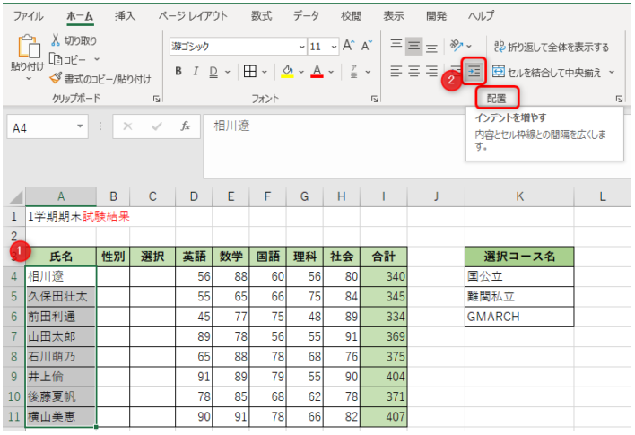This screenshot has height=435, width=635.
Task: Select the cell containing GMARCH
Action: [x=519, y=317]
